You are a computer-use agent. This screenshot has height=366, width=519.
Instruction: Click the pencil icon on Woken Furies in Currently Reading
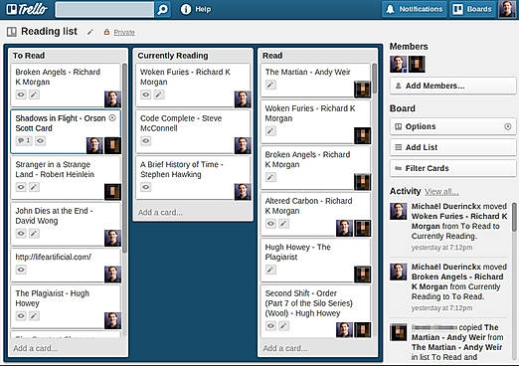[x=159, y=94]
